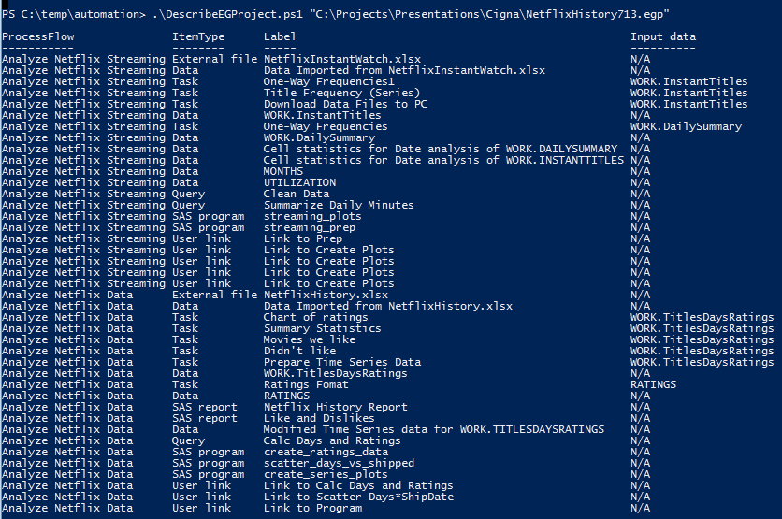Viewport: 782px width, 519px height.
Task: Select the scatter_days_vs_shipped program label
Action: pos(339,463)
